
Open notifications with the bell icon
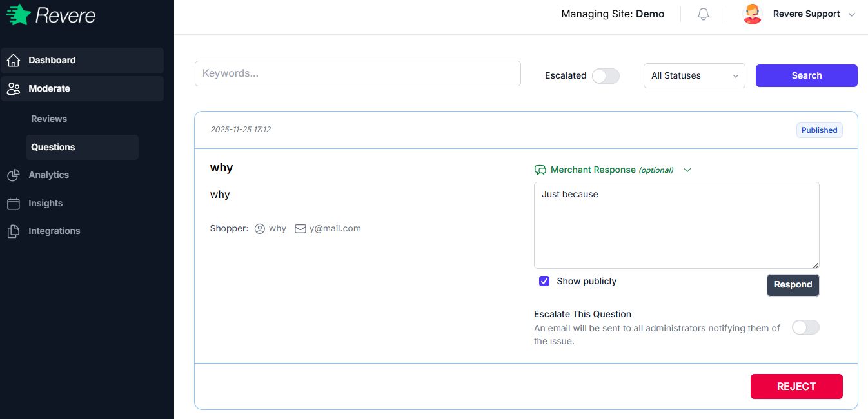pyautogui.click(x=703, y=14)
